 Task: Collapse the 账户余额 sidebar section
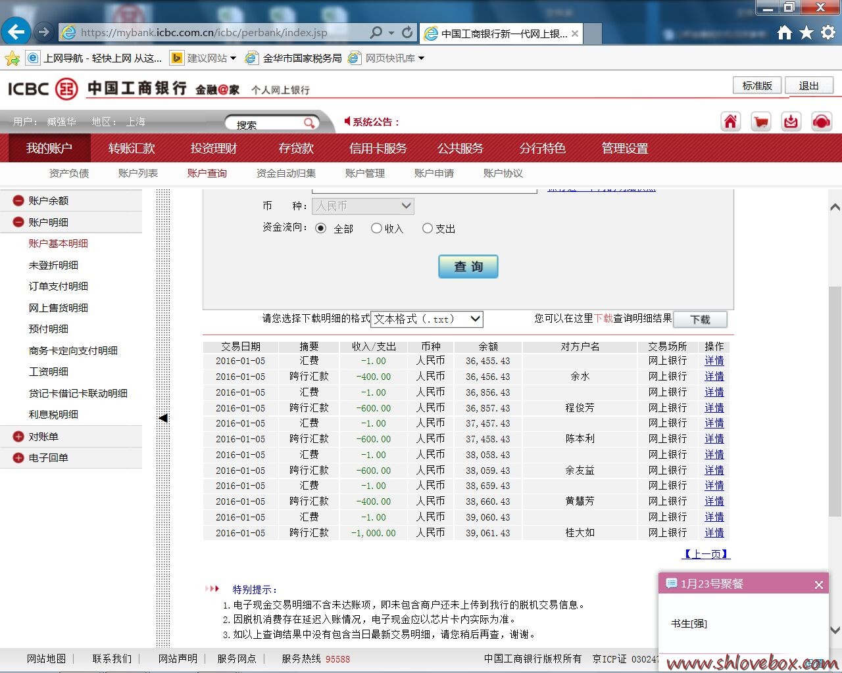point(18,200)
